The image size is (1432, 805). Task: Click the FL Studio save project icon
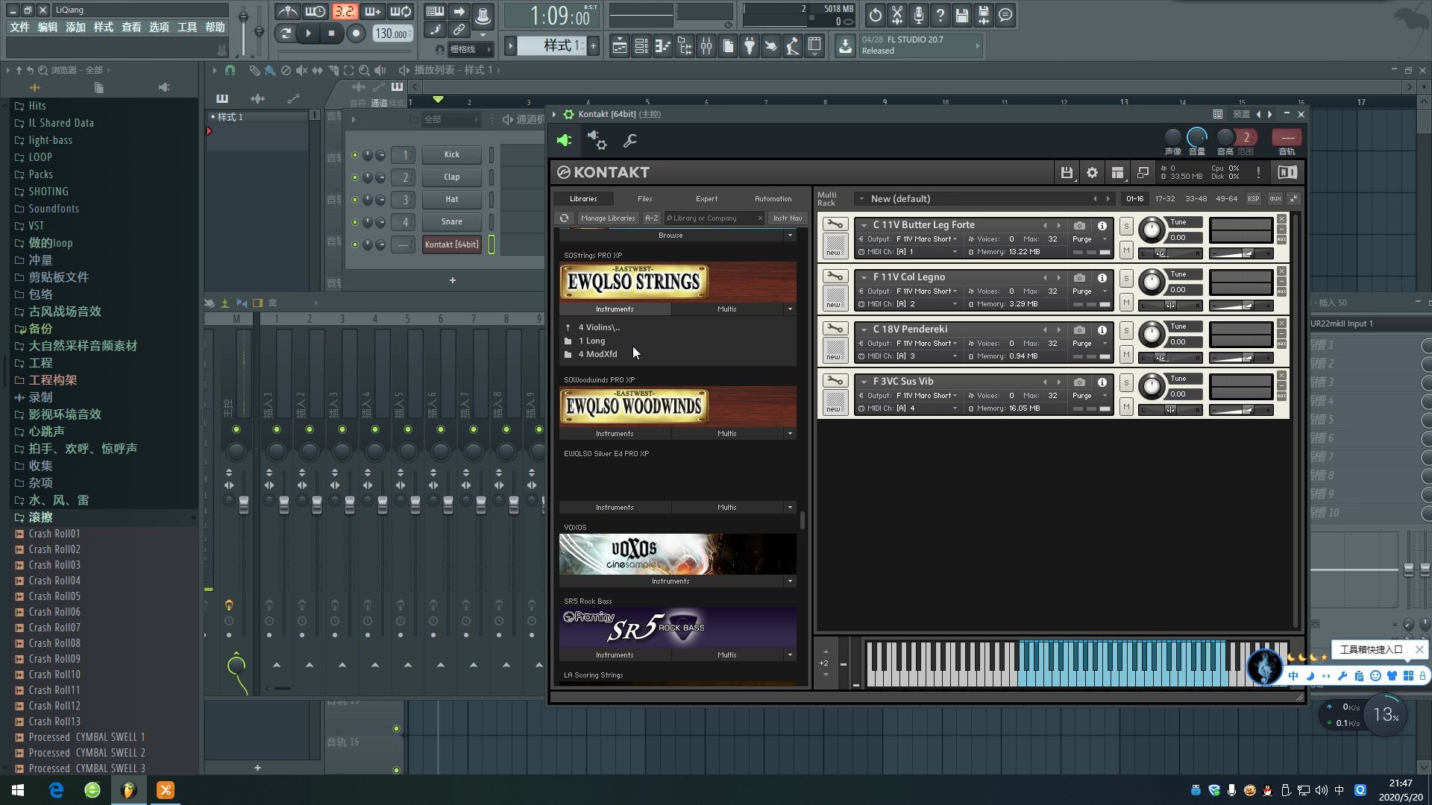point(962,15)
